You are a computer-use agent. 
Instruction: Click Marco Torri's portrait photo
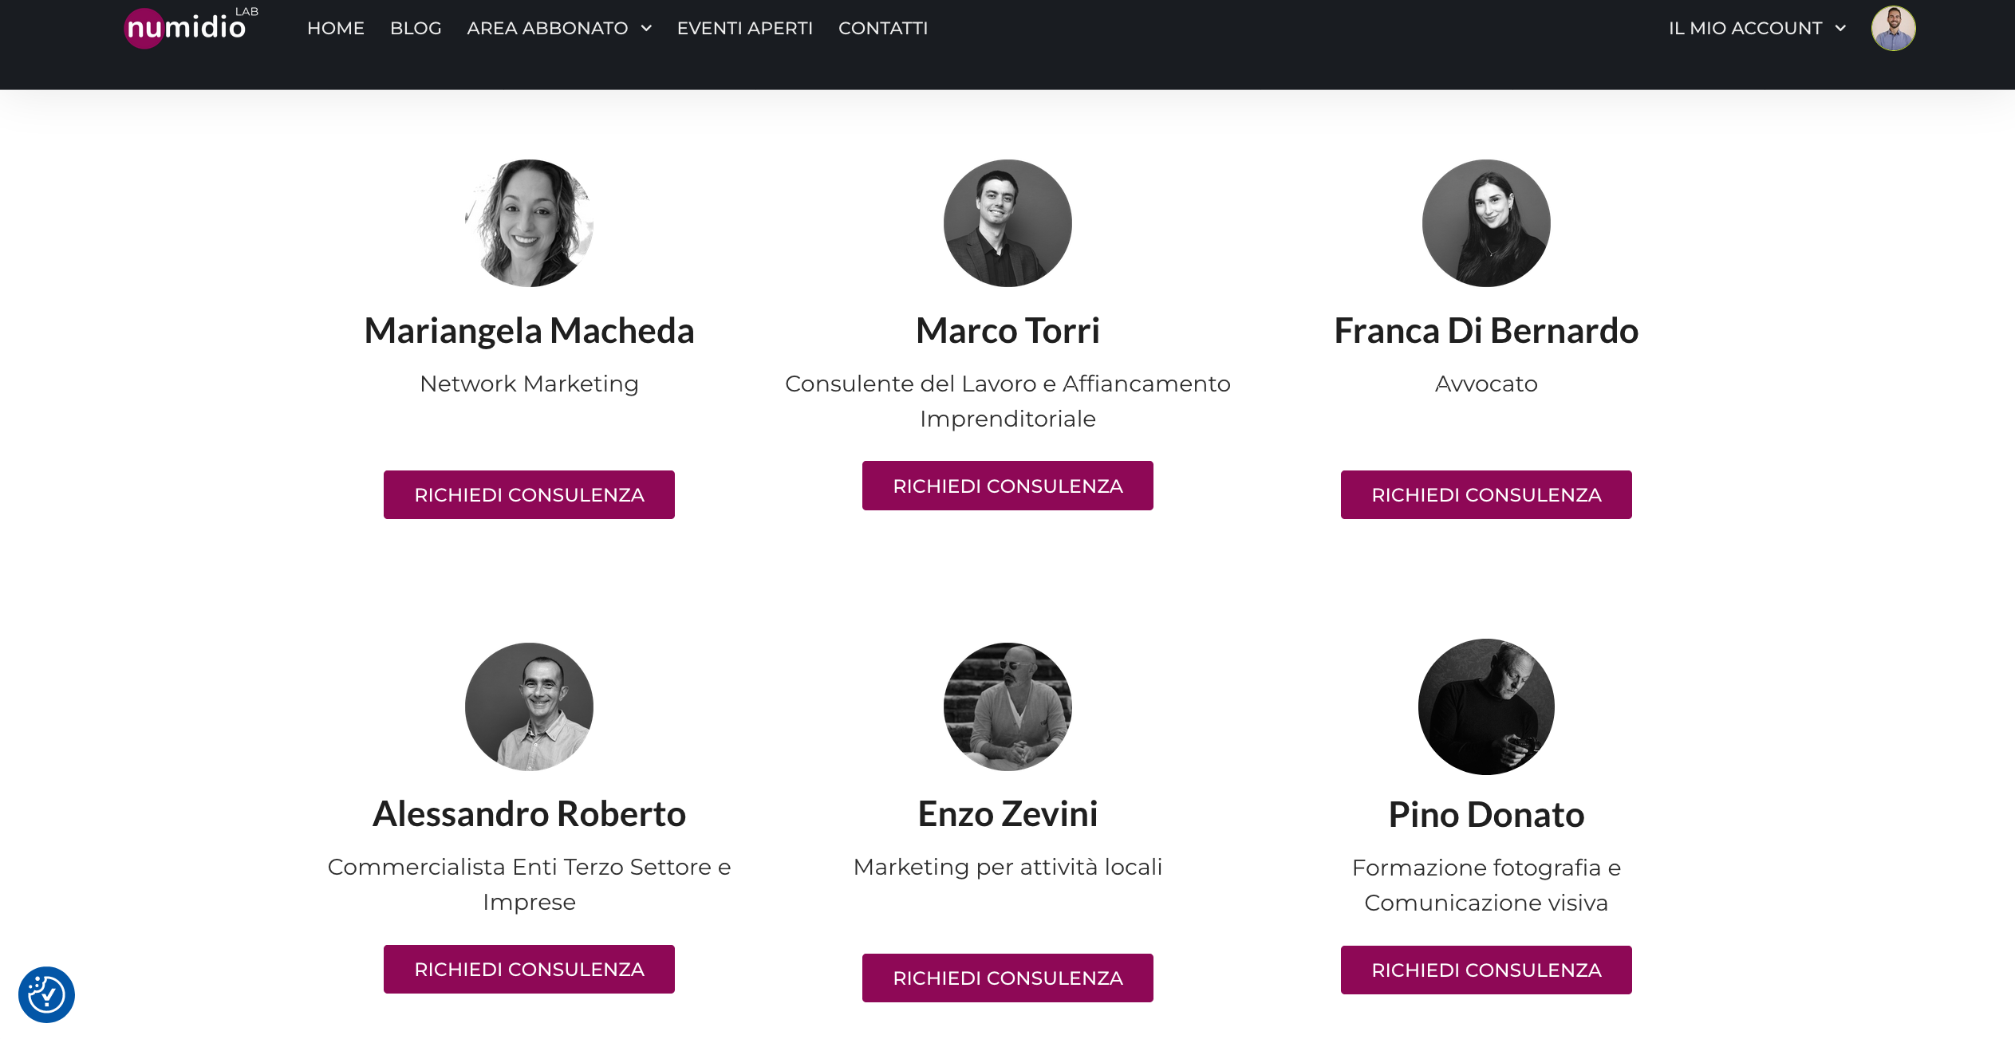pyautogui.click(x=1007, y=223)
